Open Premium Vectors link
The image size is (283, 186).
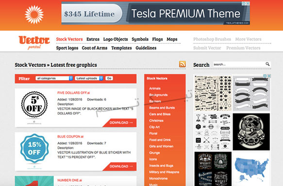click(x=243, y=48)
